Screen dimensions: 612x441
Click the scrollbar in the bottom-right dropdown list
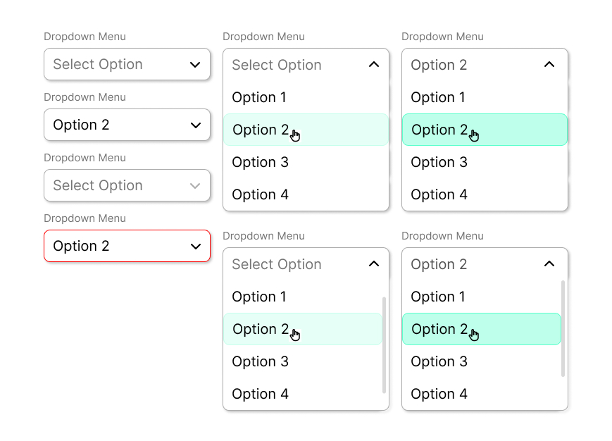click(x=563, y=328)
